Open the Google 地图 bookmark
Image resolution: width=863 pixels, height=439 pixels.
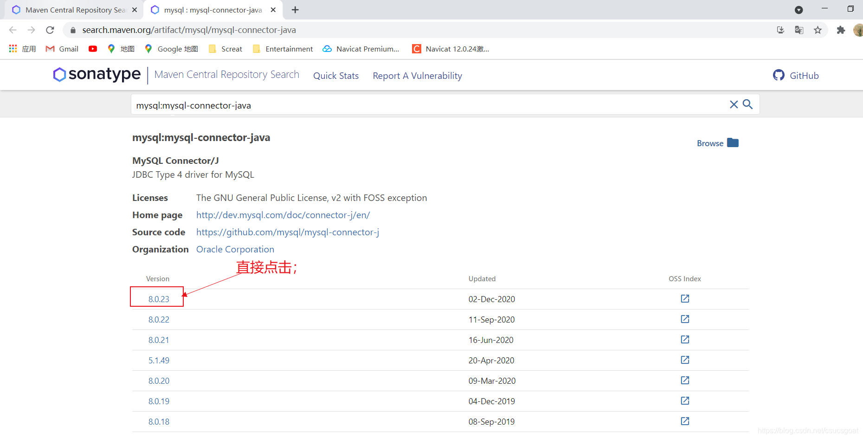pos(172,49)
